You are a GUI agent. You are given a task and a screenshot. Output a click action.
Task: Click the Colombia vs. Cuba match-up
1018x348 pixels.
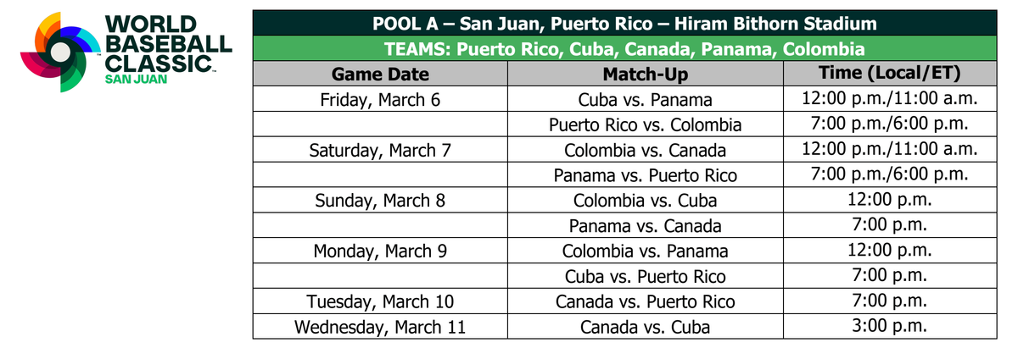point(645,201)
